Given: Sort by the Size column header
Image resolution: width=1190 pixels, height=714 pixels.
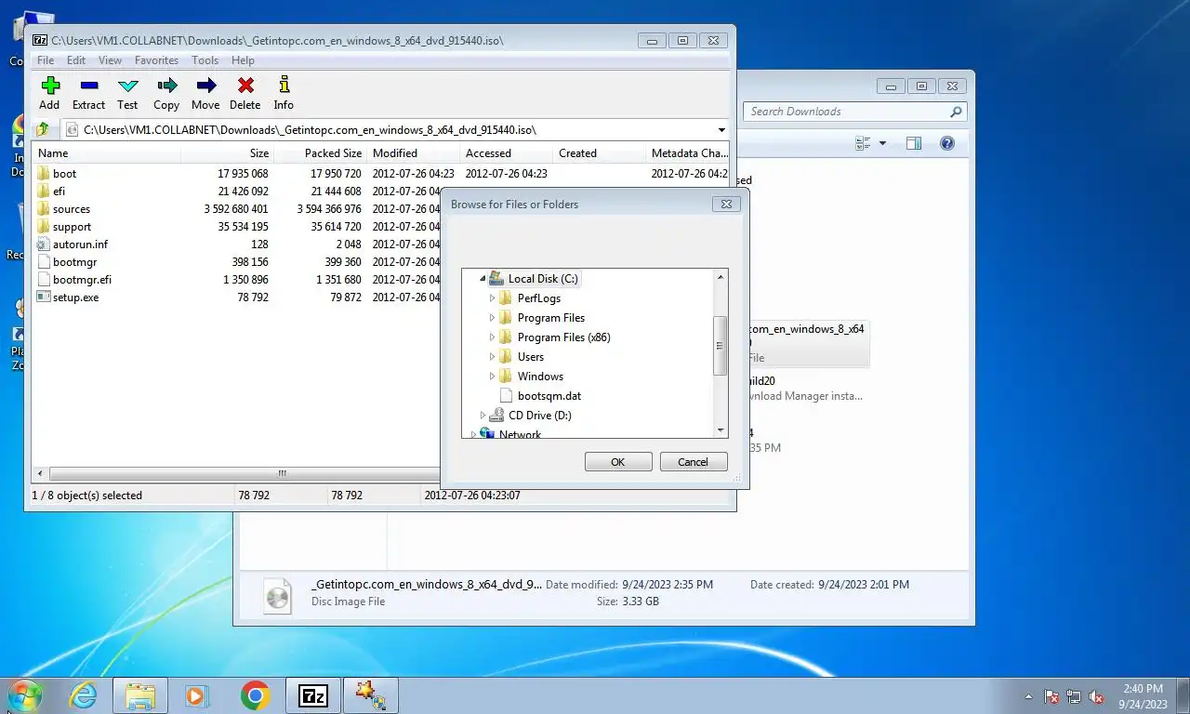Looking at the screenshot, I should [x=227, y=153].
